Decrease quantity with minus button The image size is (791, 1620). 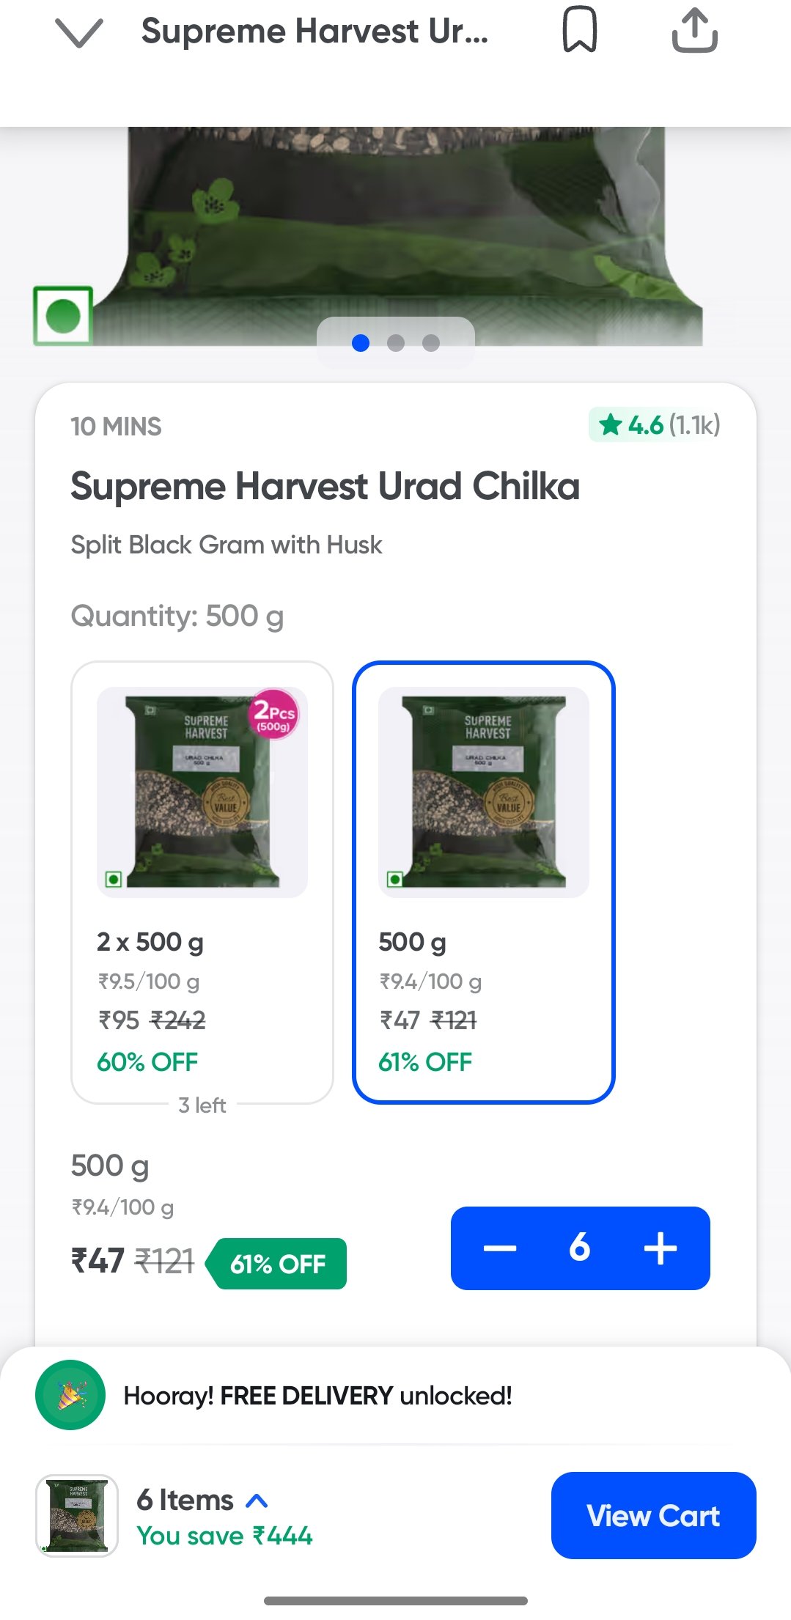click(500, 1248)
